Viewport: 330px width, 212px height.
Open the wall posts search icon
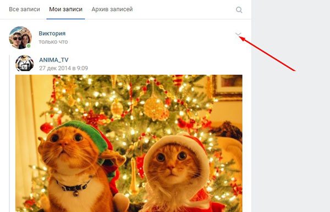pyautogui.click(x=239, y=10)
